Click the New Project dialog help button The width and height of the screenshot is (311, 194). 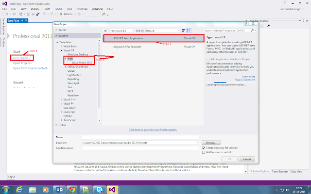246,24
